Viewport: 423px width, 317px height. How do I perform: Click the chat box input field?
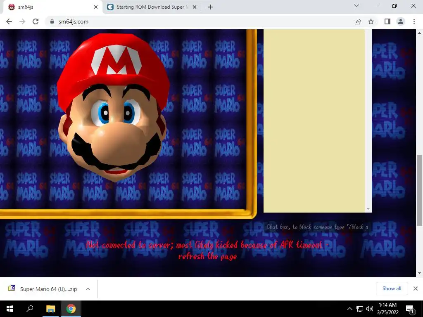coord(317,227)
